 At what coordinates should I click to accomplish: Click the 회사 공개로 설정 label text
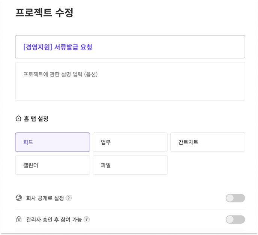tap(45, 198)
